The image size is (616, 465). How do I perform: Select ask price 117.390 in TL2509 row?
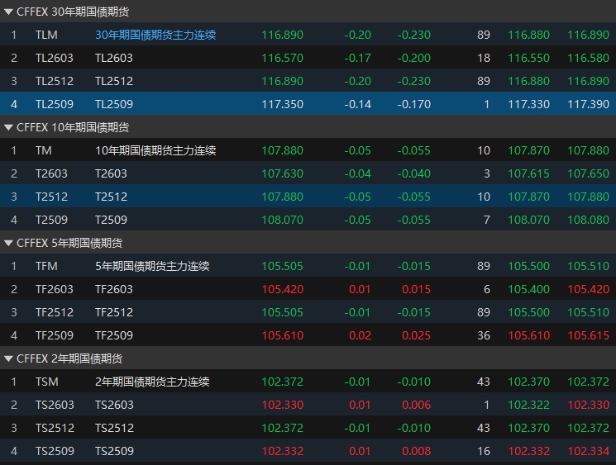588,104
